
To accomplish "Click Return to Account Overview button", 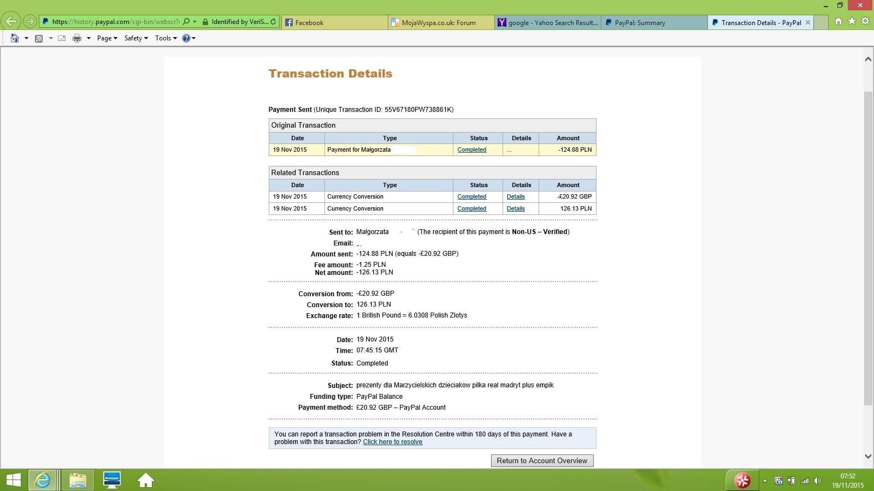I will click(542, 461).
